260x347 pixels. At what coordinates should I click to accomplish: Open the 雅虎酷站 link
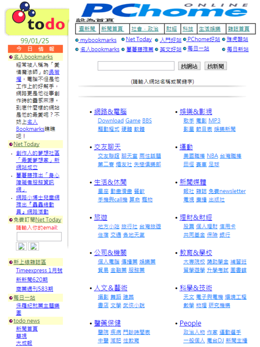click(237, 39)
